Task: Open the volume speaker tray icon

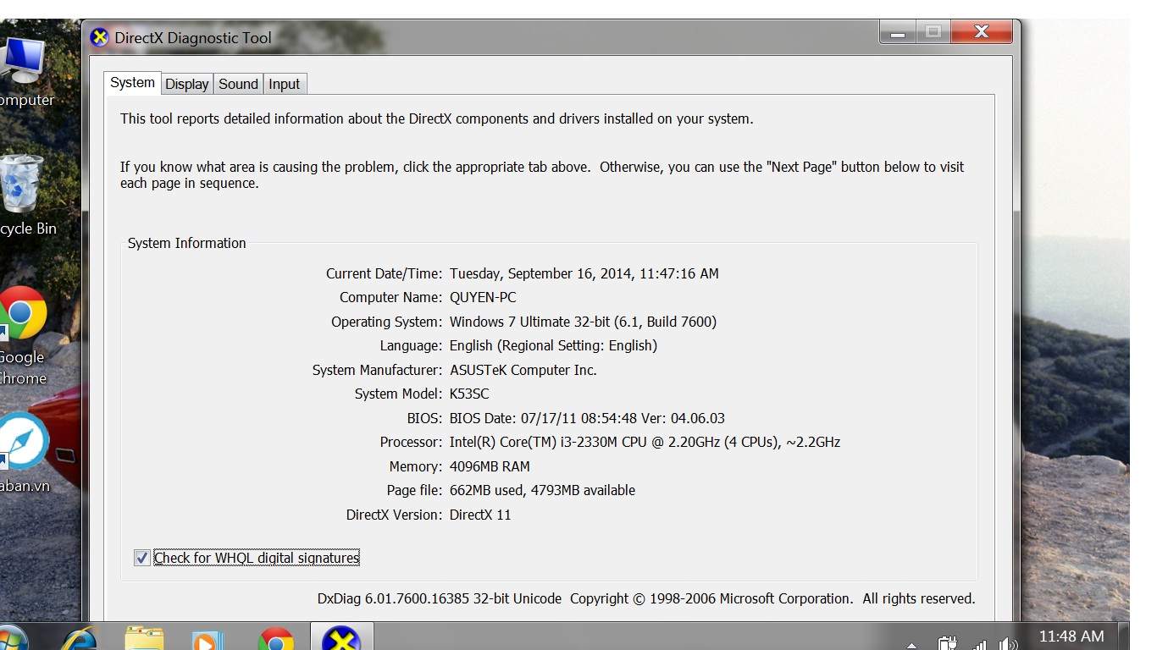Action: click(1007, 644)
